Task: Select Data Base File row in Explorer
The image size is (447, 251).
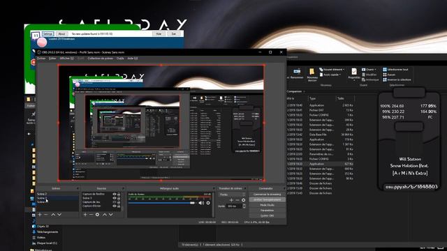Action: pos(320,135)
